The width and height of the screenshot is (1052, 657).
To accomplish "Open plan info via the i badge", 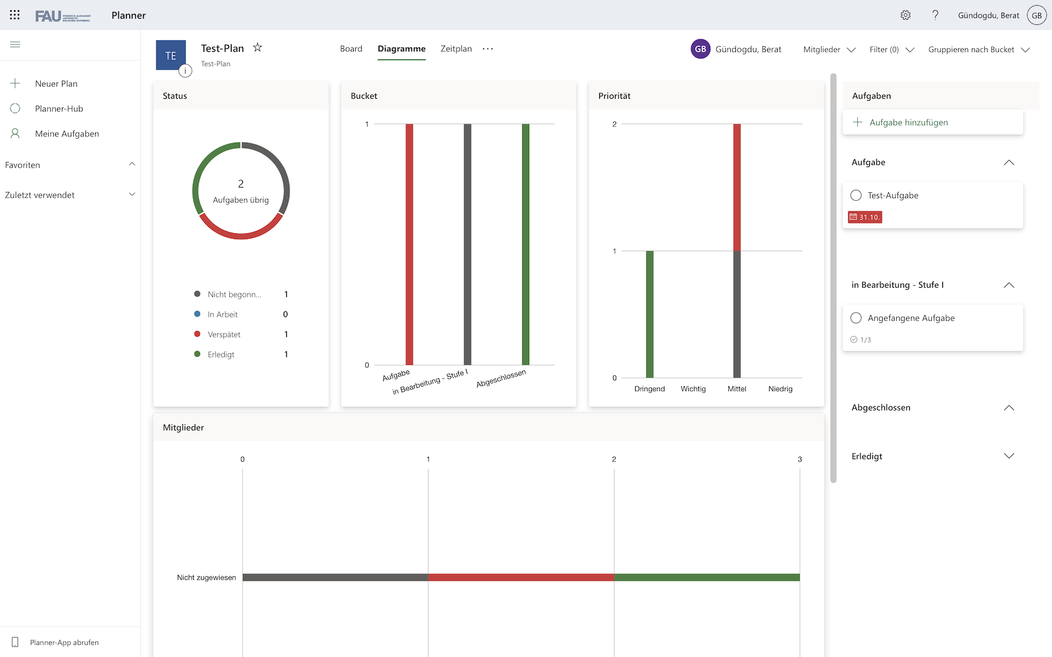I will point(185,71).
